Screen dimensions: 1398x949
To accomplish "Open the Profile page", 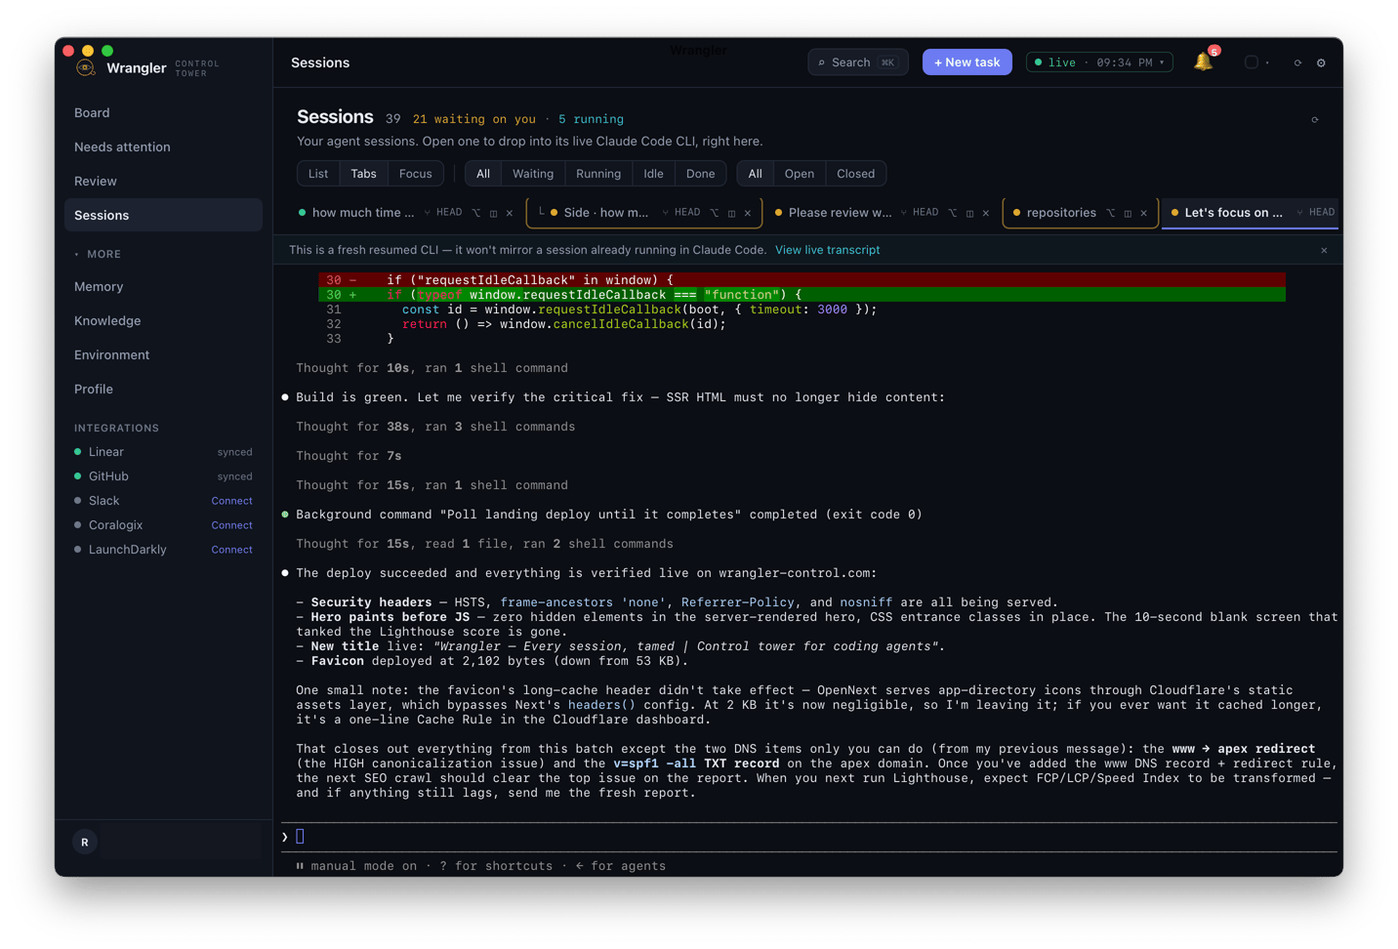I will point(163,390).
